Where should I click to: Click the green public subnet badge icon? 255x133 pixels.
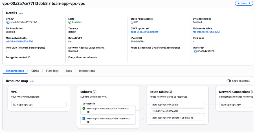point(84,108)
